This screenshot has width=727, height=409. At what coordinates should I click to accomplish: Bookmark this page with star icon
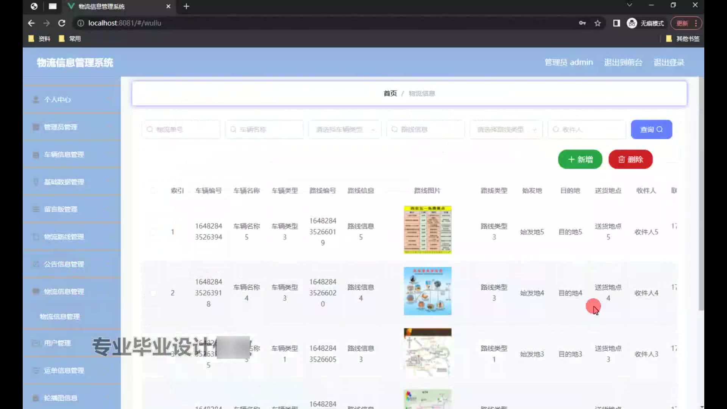[x=598, y=23]
